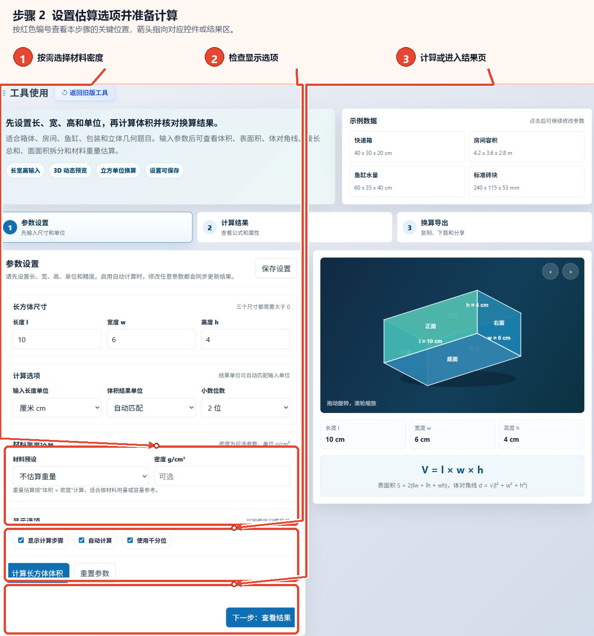This screenshot has height=636, width=594.
Task: Click the 长度 l input field
Action: [x=57, y=339]
